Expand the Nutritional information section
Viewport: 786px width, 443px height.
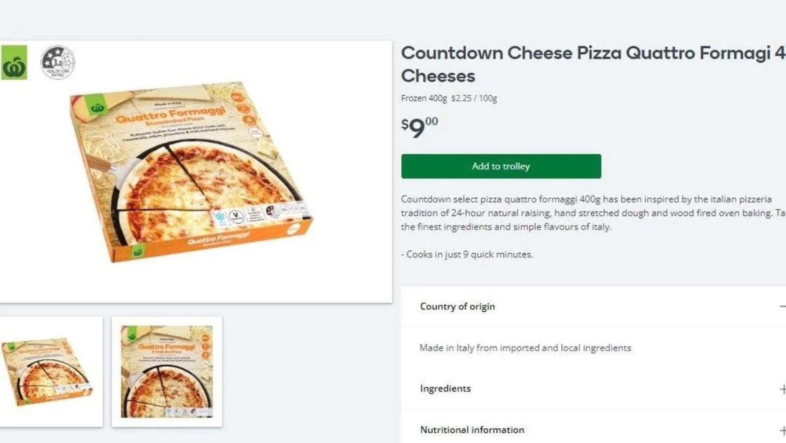[472, 430]
